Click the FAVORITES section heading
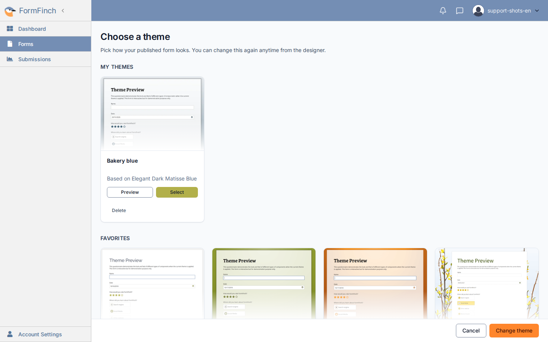 (115, 238)
